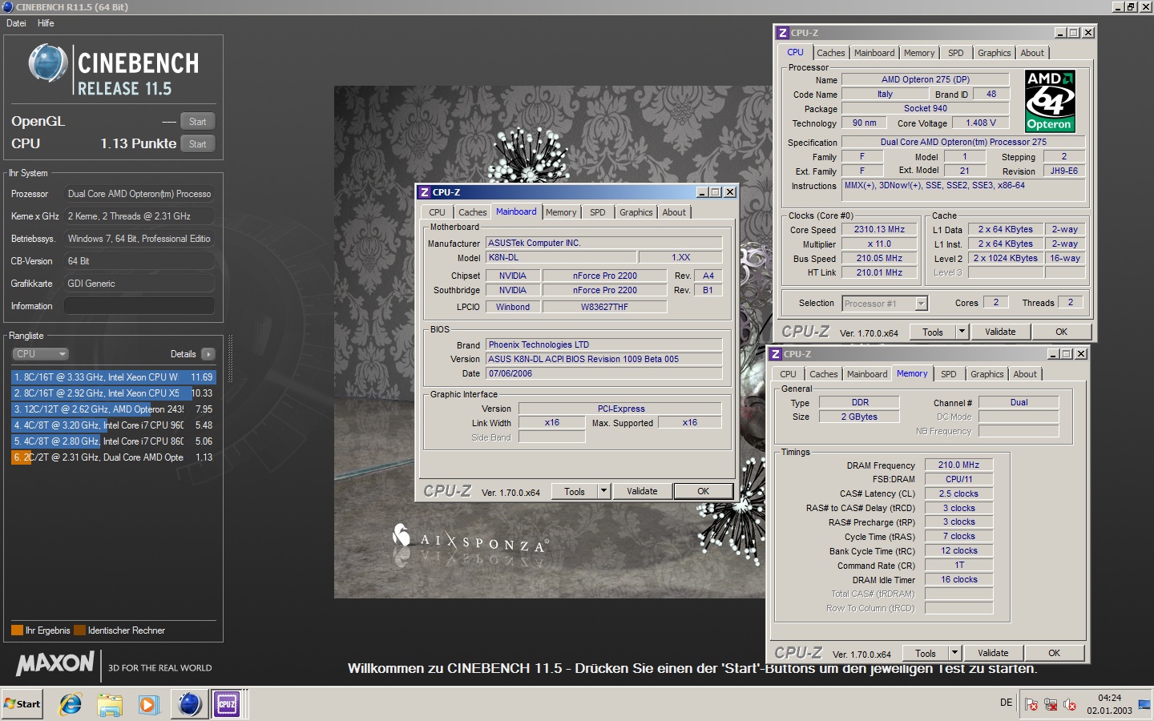Click OK in Memory CPU-Z window
This screenshot has width=1154, height=721.
(1054, 654)
